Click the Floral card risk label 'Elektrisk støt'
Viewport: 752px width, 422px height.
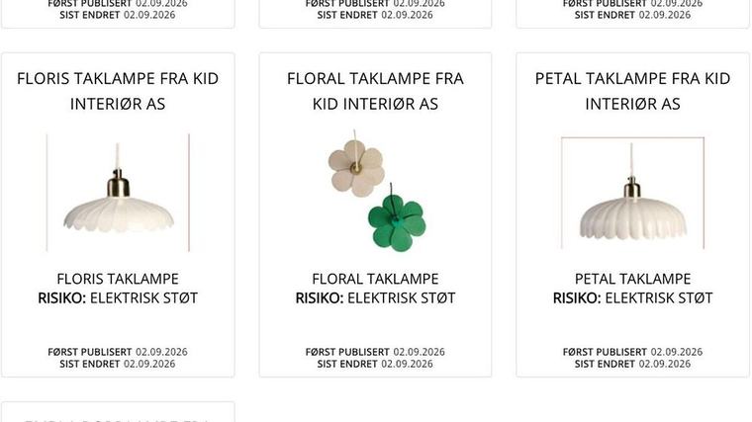[x=402, y=297]
